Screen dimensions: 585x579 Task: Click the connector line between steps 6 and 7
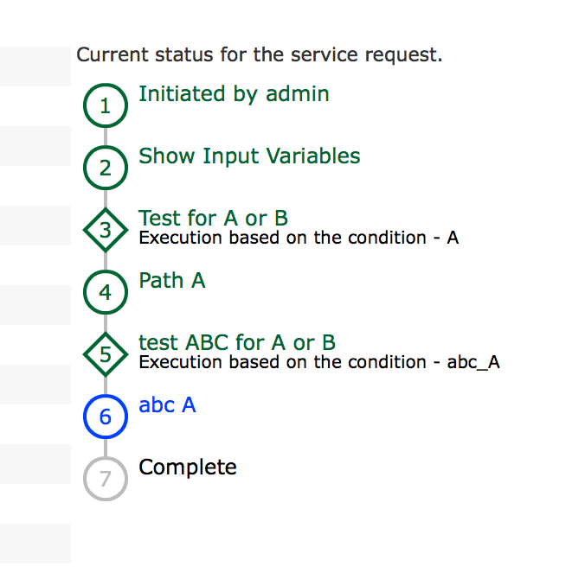[x=106, y=448]
